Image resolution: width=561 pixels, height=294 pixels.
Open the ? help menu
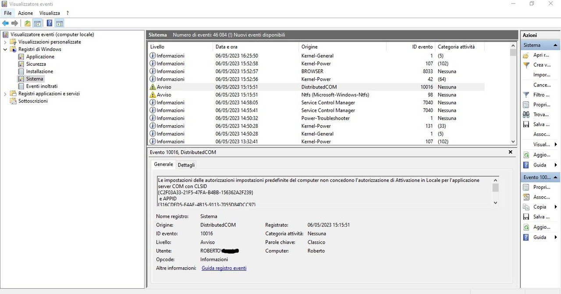pyautogui.click(x=67, y=13)
